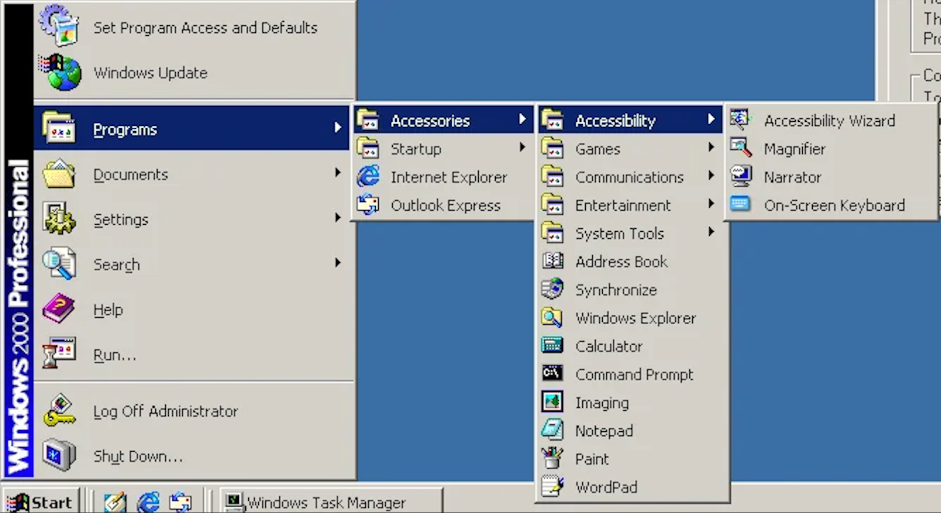Click the Internet Explorer icon in Programs menu

[x=368, y=176]
